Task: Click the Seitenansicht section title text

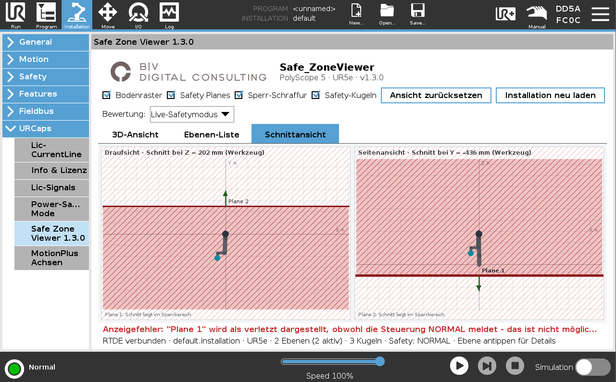Action: (x=445, y=153)
